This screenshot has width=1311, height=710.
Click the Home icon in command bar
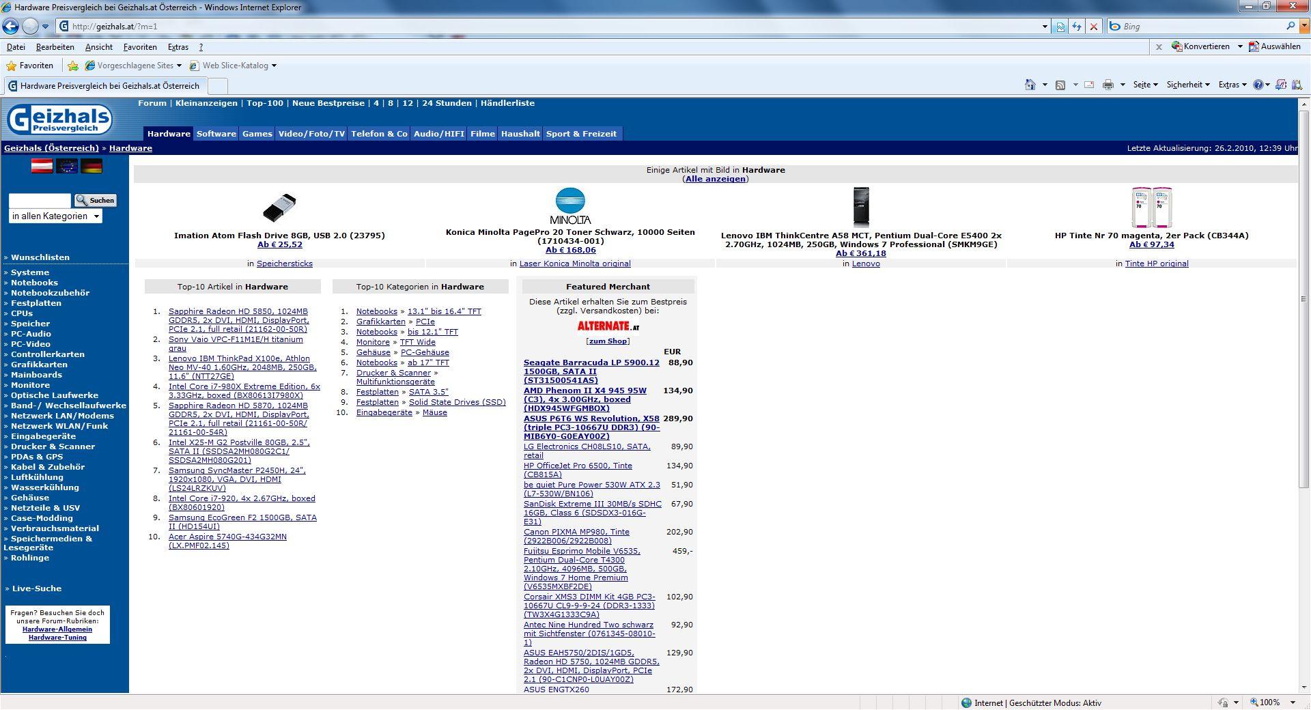pos(1030,85)
